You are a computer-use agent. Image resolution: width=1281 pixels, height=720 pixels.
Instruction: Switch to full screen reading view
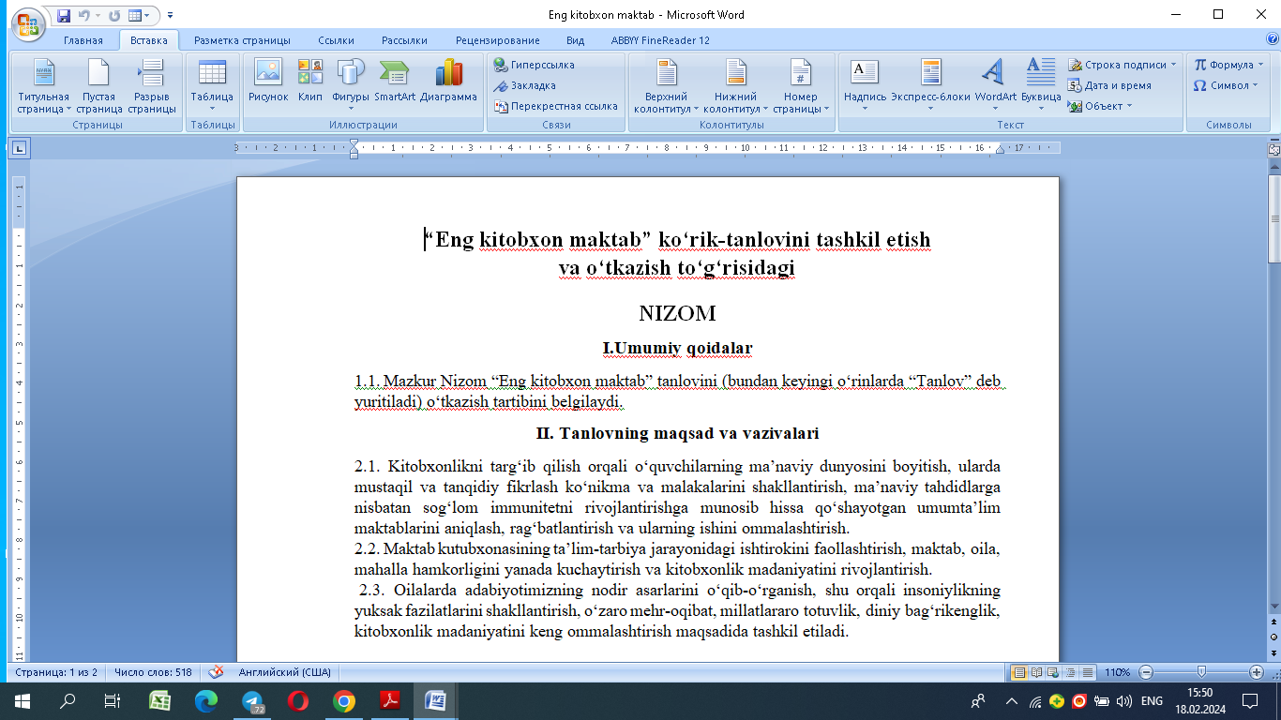1036,672
